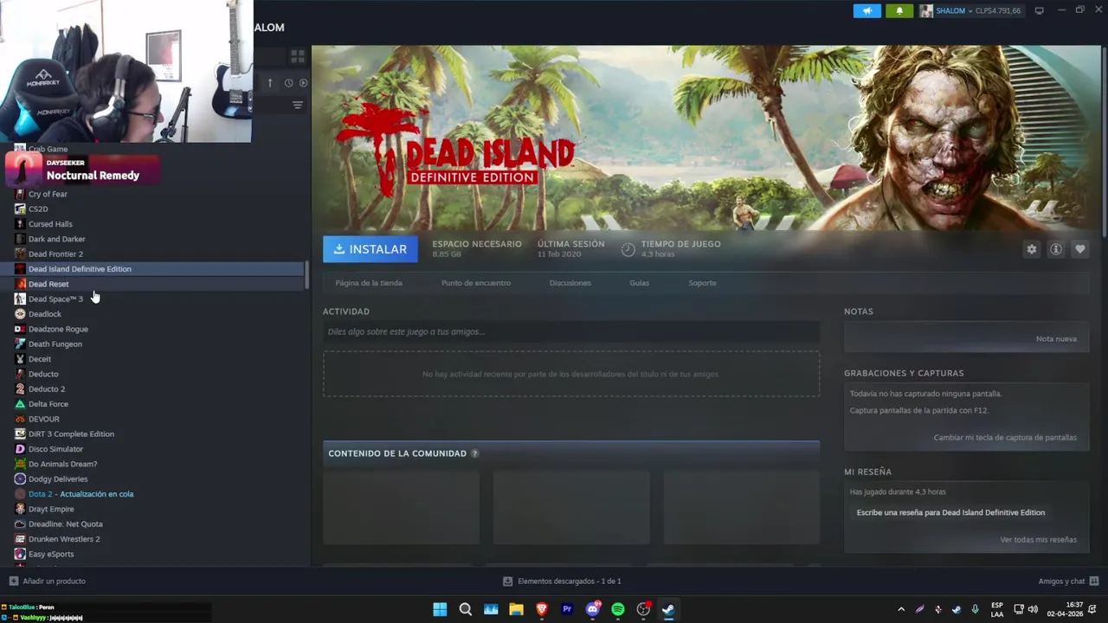Open Soporte tab

(702, 283)
